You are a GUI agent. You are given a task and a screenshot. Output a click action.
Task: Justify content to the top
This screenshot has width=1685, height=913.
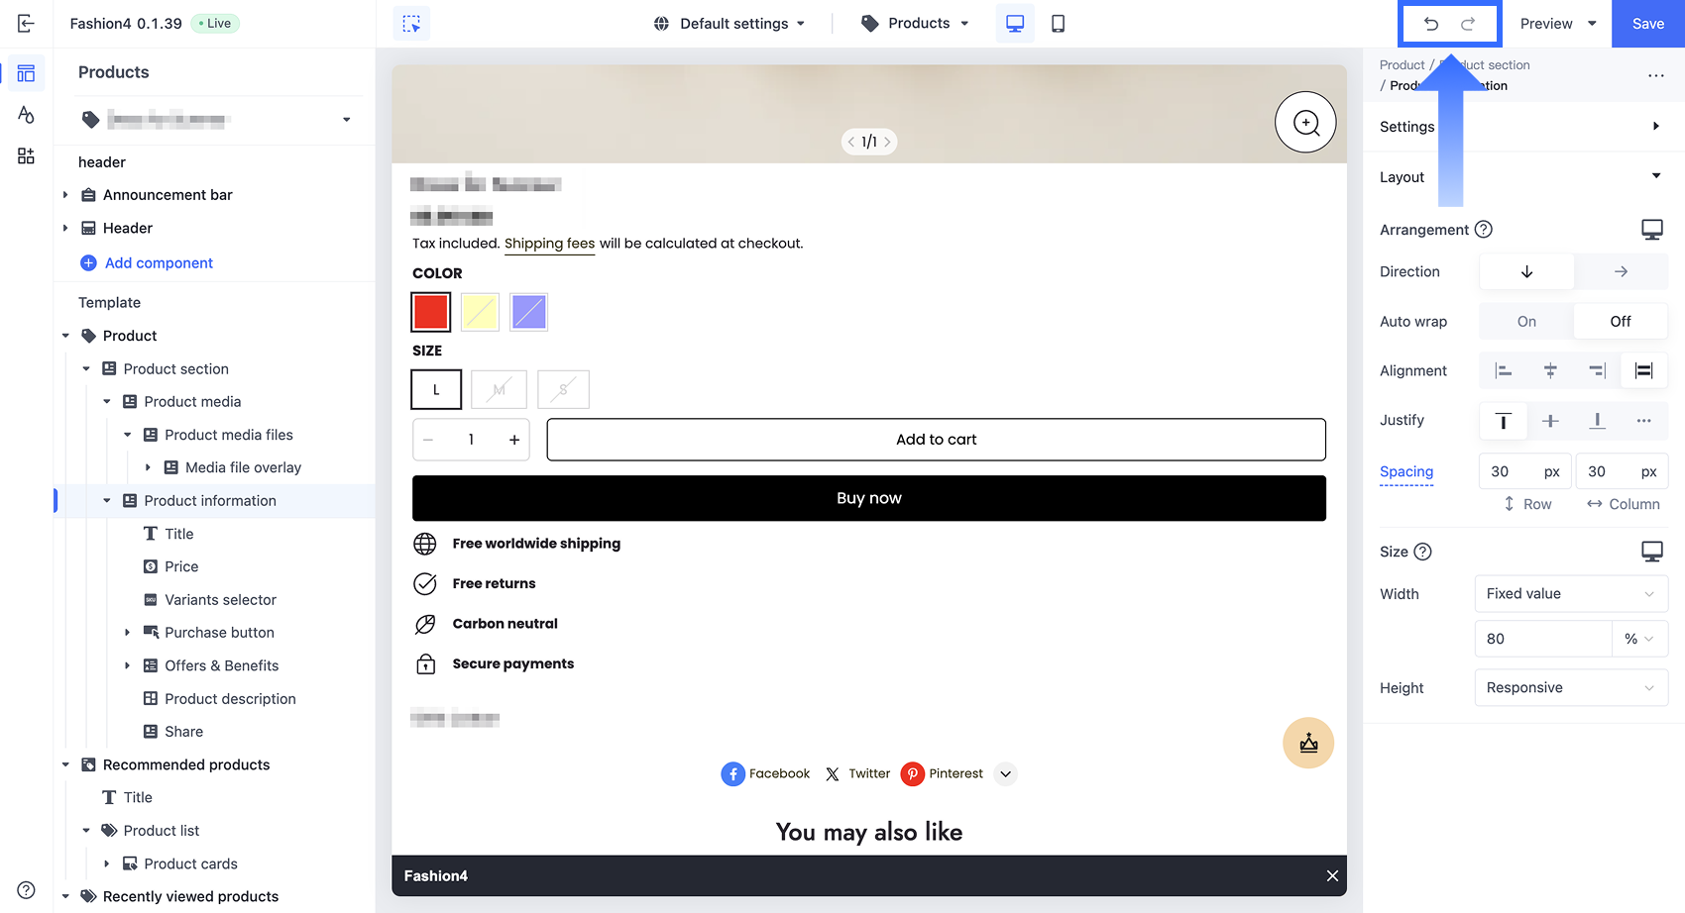tap(1504, 420)
